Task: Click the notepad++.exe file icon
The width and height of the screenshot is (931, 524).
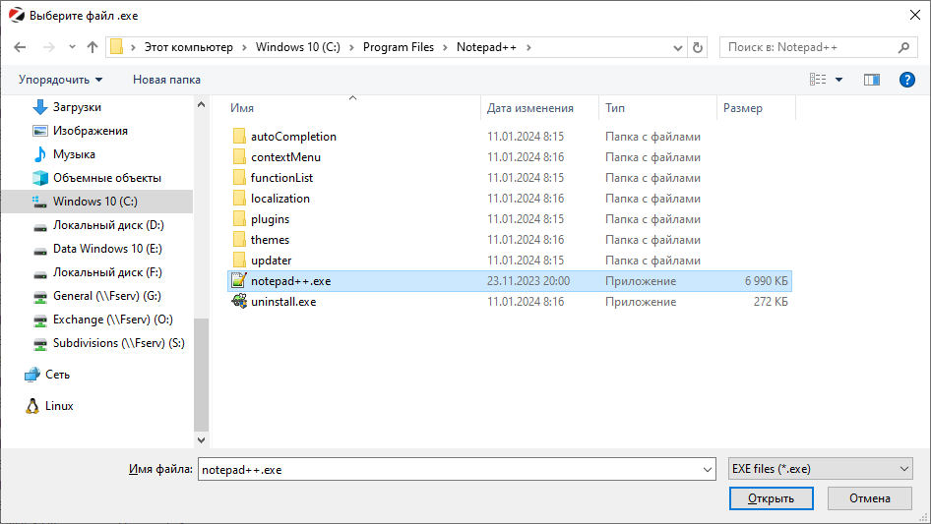Action: click(238, 281)
